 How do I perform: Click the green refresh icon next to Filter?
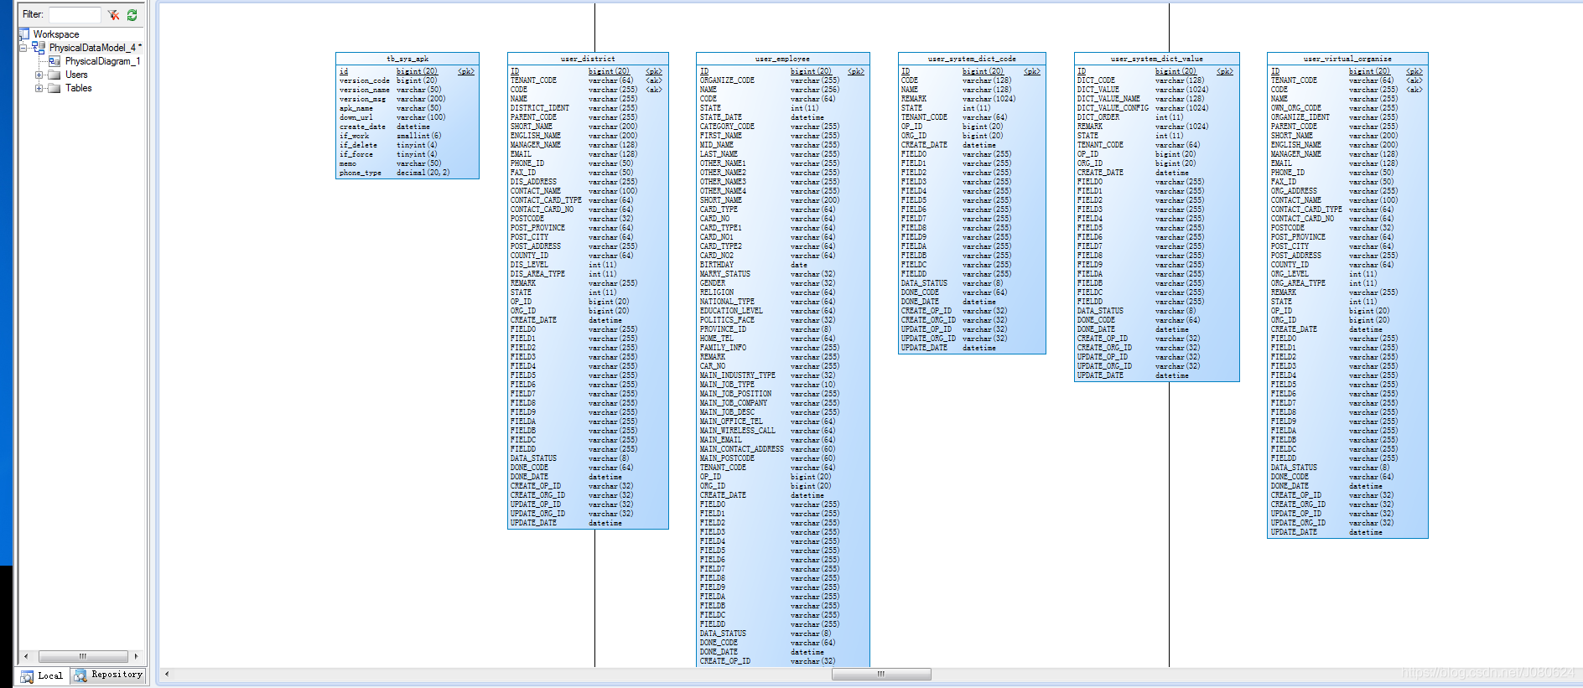point(132,14)
